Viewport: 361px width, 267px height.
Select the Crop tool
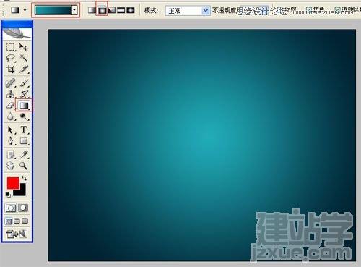11,69
